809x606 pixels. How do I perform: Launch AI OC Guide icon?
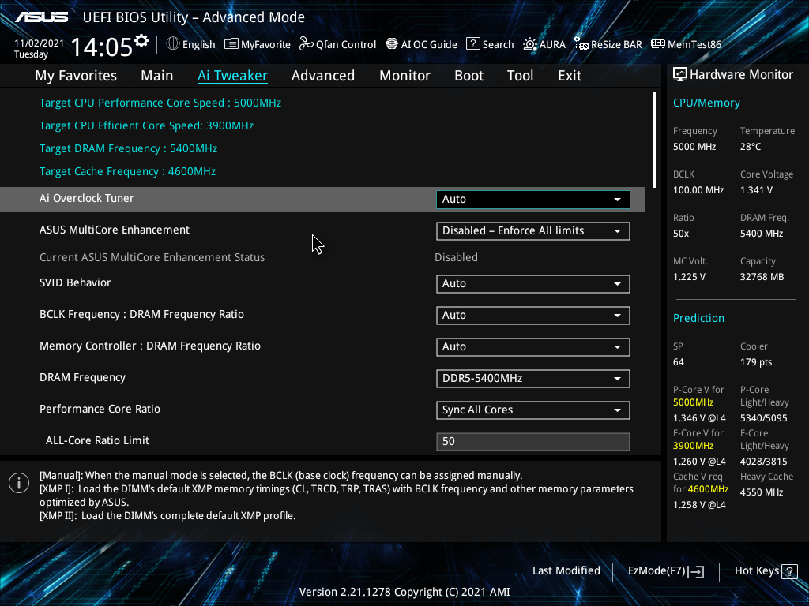pos(392,44)
